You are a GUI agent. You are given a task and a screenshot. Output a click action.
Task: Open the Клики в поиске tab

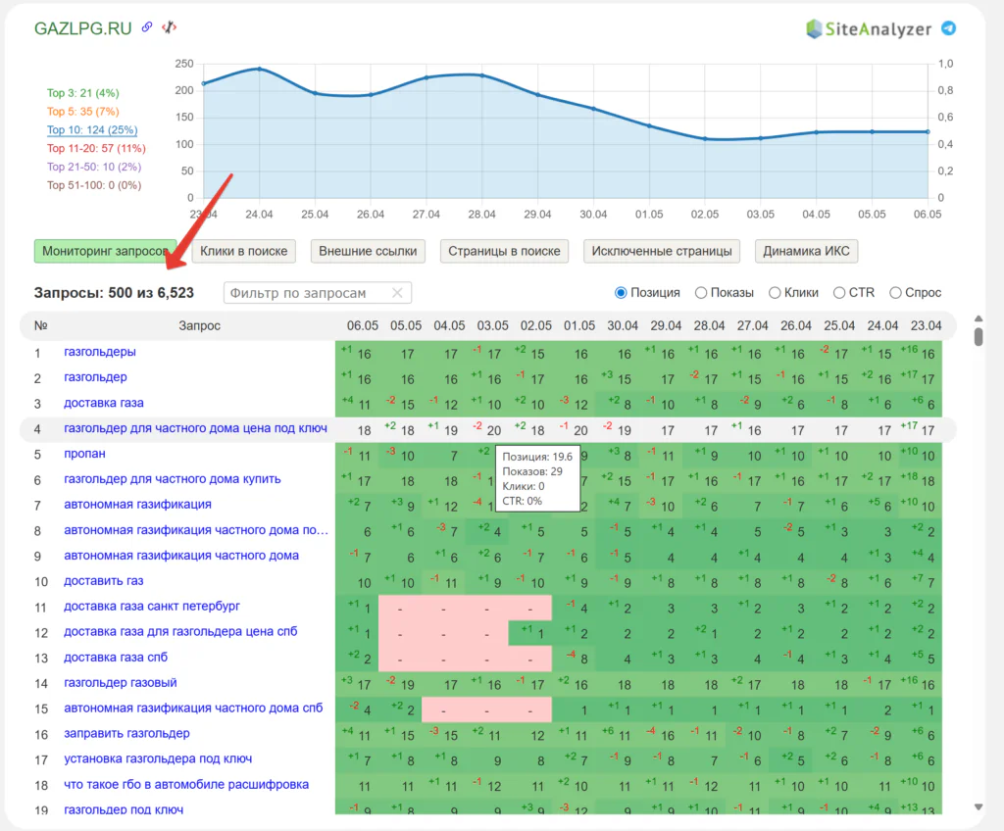[244, 251]
